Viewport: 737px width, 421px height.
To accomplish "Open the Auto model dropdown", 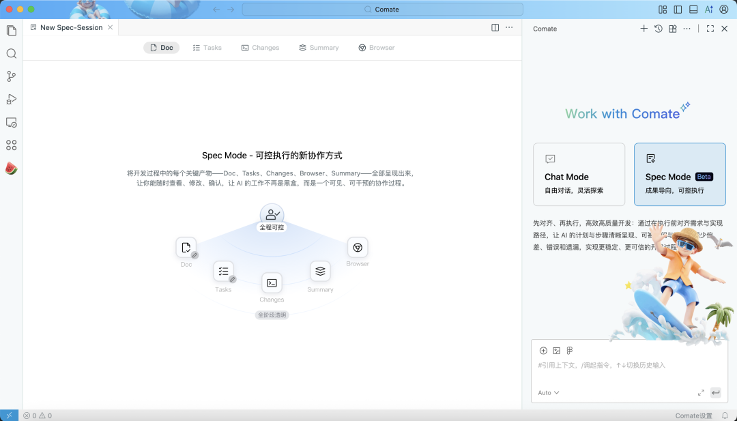I will [x=549, y=393].
